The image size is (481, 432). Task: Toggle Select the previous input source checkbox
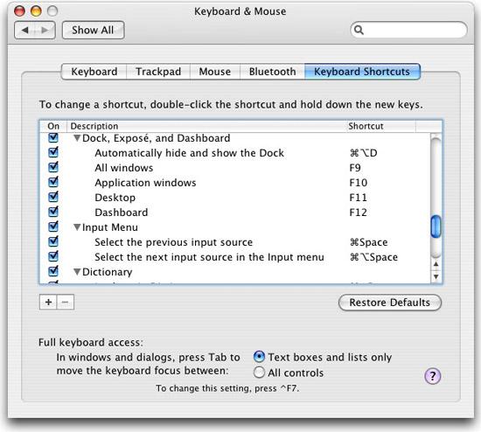[53, 241]
